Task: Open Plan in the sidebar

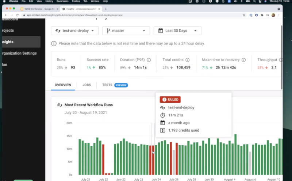Action: (x=5, y=64)
